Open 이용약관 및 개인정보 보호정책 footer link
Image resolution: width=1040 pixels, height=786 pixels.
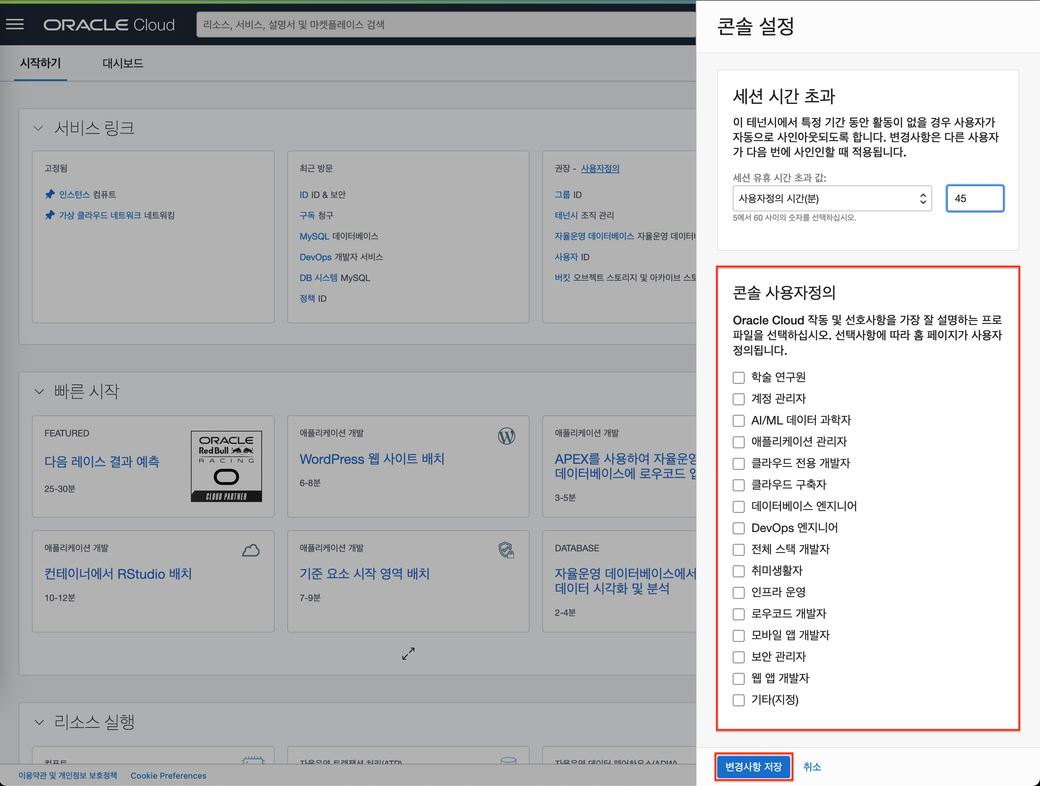[68, 775]
